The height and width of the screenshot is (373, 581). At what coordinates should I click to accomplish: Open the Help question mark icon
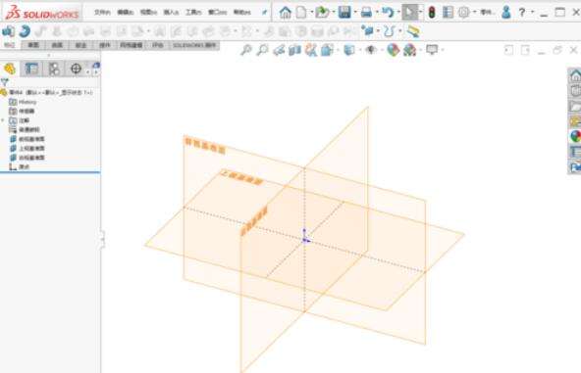tap(522, 13)
